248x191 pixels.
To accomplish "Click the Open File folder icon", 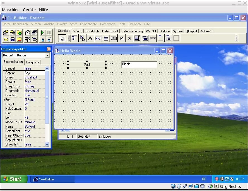I will click(x=6, y=39).
